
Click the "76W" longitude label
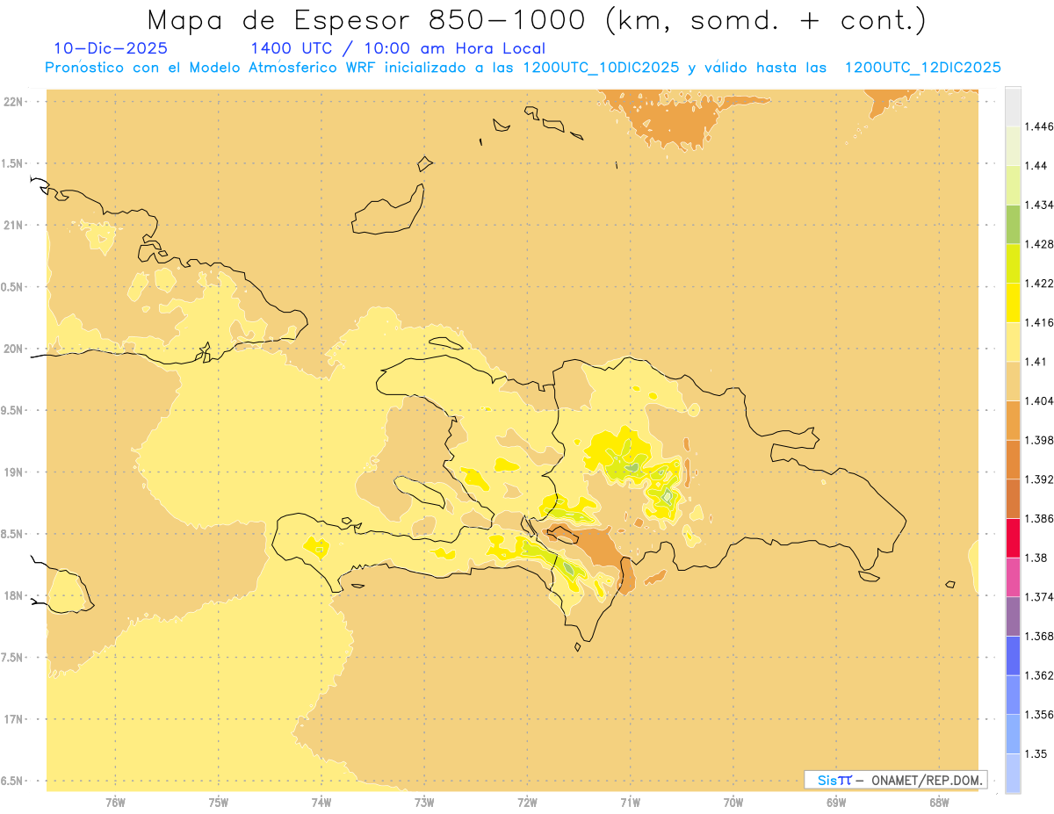tap(115, 802)
